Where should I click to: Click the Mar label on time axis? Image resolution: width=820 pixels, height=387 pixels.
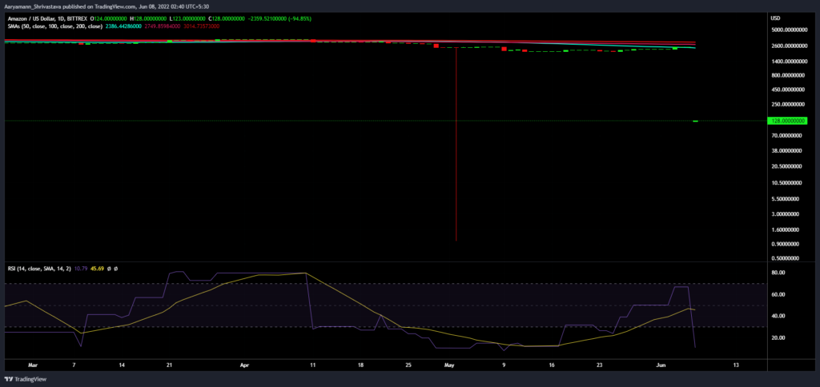pyautogui.click(x=32, y=365)
